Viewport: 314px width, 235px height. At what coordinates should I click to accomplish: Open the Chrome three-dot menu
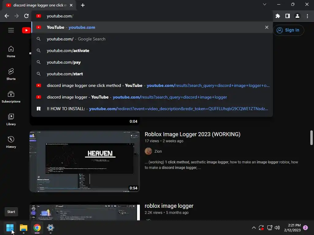[307, 16]
